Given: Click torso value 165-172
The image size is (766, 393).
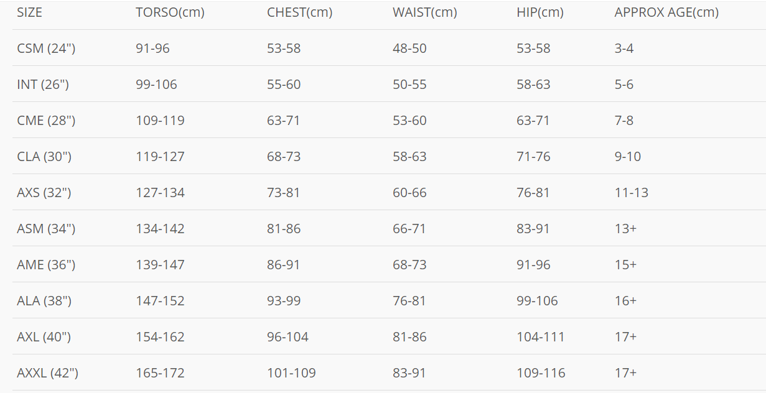Looking at the screenshot, I should click(160, 373).
